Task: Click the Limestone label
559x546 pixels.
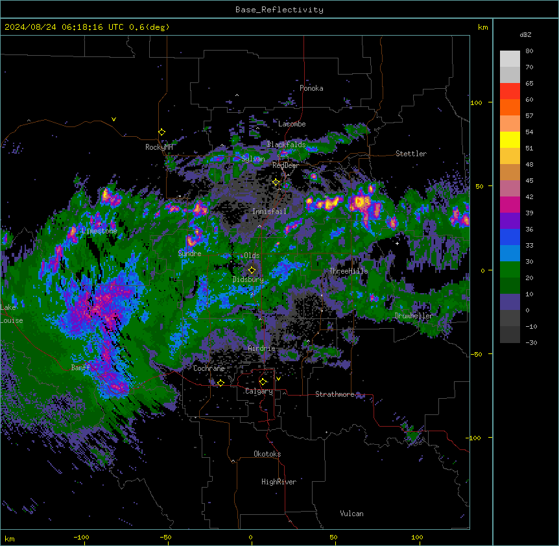Action: (x=99, y=231)
